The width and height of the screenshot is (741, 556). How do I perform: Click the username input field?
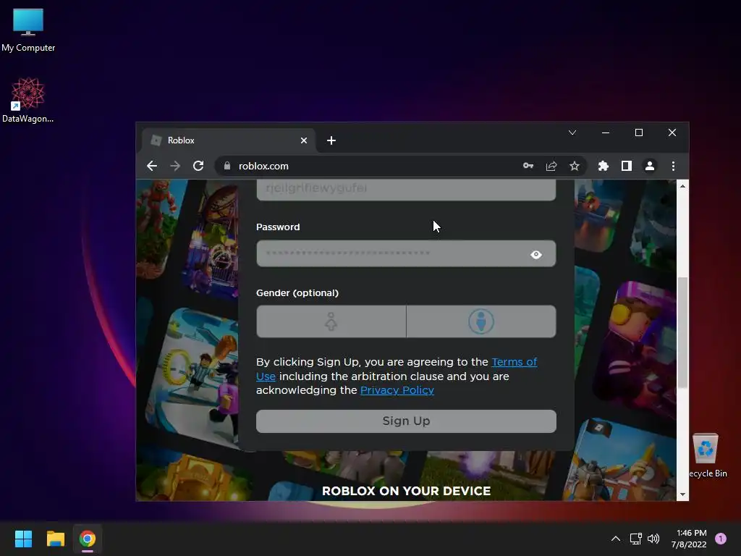[406, 190]
